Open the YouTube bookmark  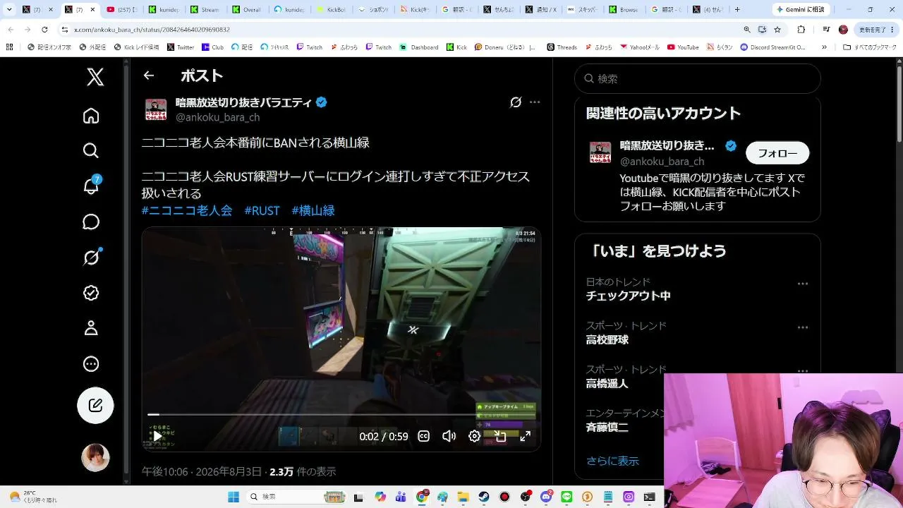pos(683,47)
